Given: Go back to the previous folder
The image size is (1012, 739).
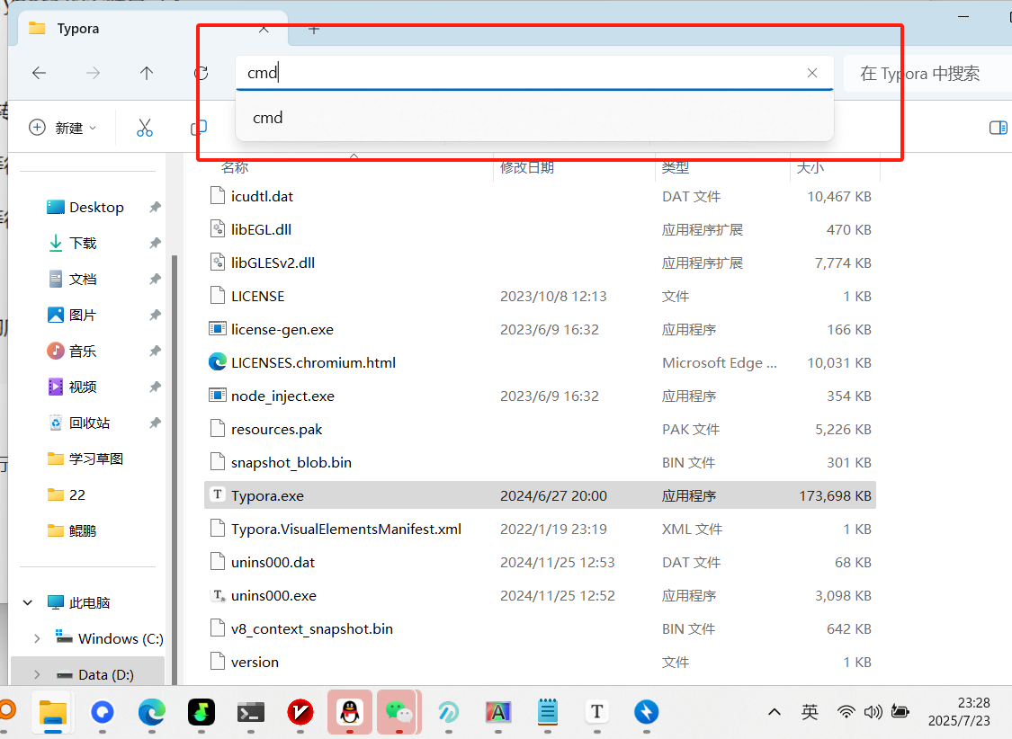Looking at the screenshot, I should (40, 74).
